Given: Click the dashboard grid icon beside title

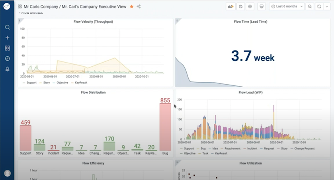Looking at the screenshot, I should click(x=20, y=7).
